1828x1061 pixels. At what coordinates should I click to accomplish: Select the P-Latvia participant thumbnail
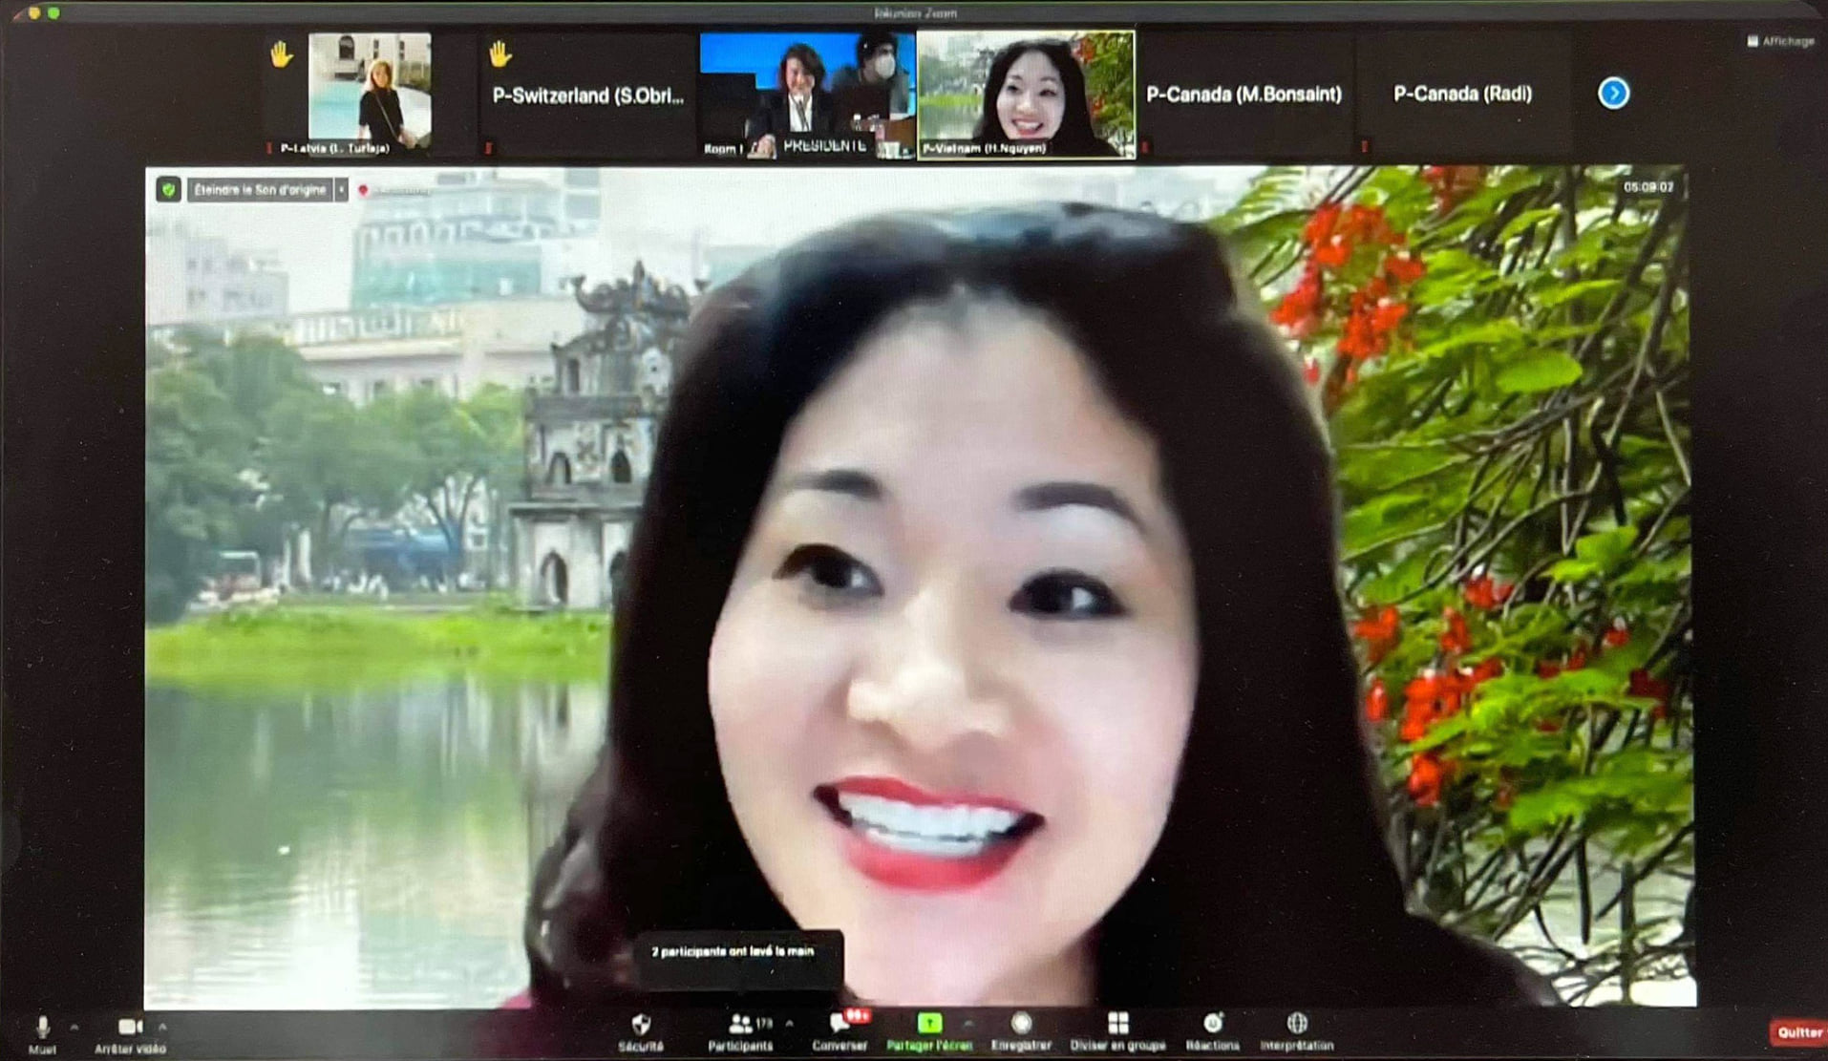coord(370,94)
